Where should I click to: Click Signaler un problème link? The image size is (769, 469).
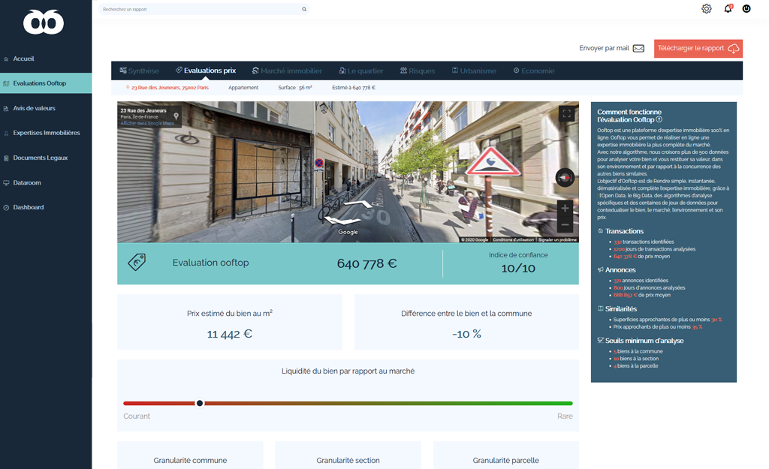558,239
